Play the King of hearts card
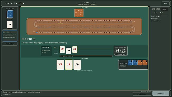172x97 pixels. (60, 65)
